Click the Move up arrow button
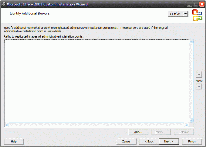Screen dimensions: 206x147 point(199,74)
